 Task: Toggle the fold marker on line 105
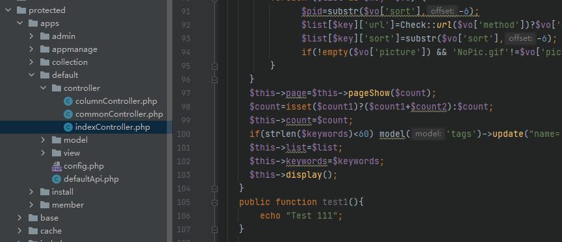(214, 202)
